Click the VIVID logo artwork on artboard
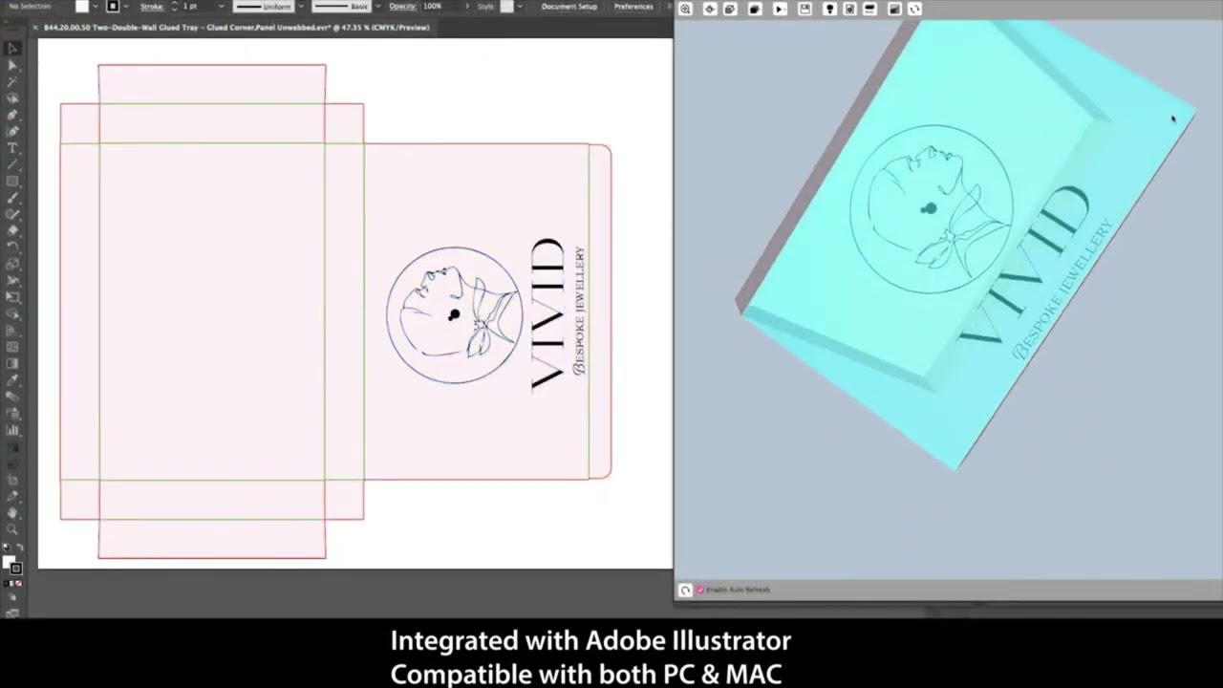1223x688 pixels. tap(486, 314)
